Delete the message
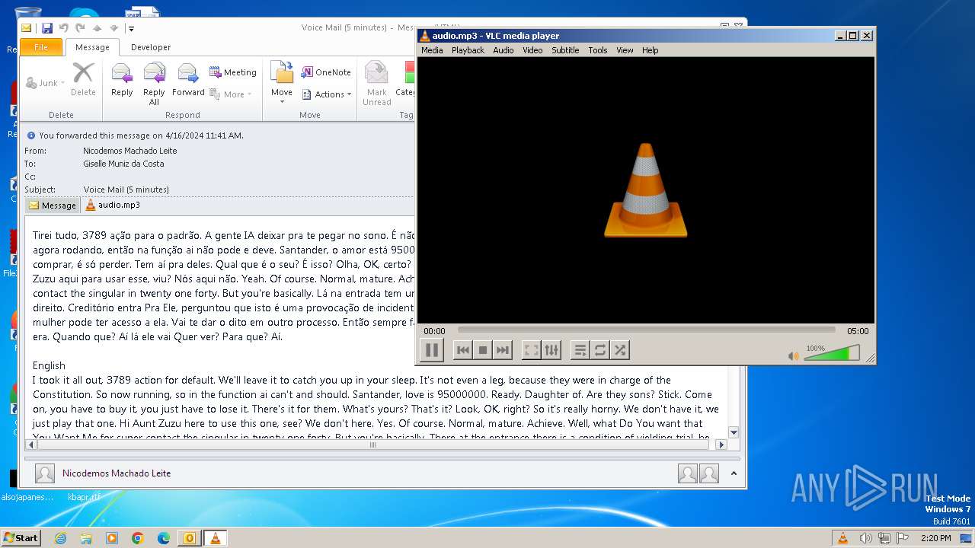This screenshot has width=975, height=548. pos(83,81)
